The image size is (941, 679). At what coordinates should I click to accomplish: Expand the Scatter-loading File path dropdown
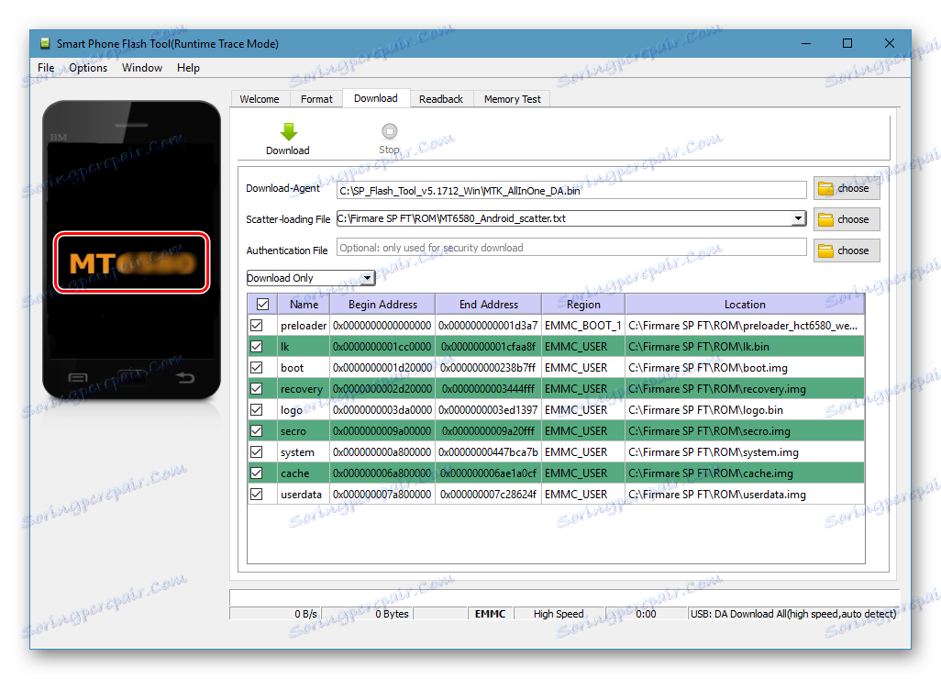pyautogui.click(x=798, y=218)
